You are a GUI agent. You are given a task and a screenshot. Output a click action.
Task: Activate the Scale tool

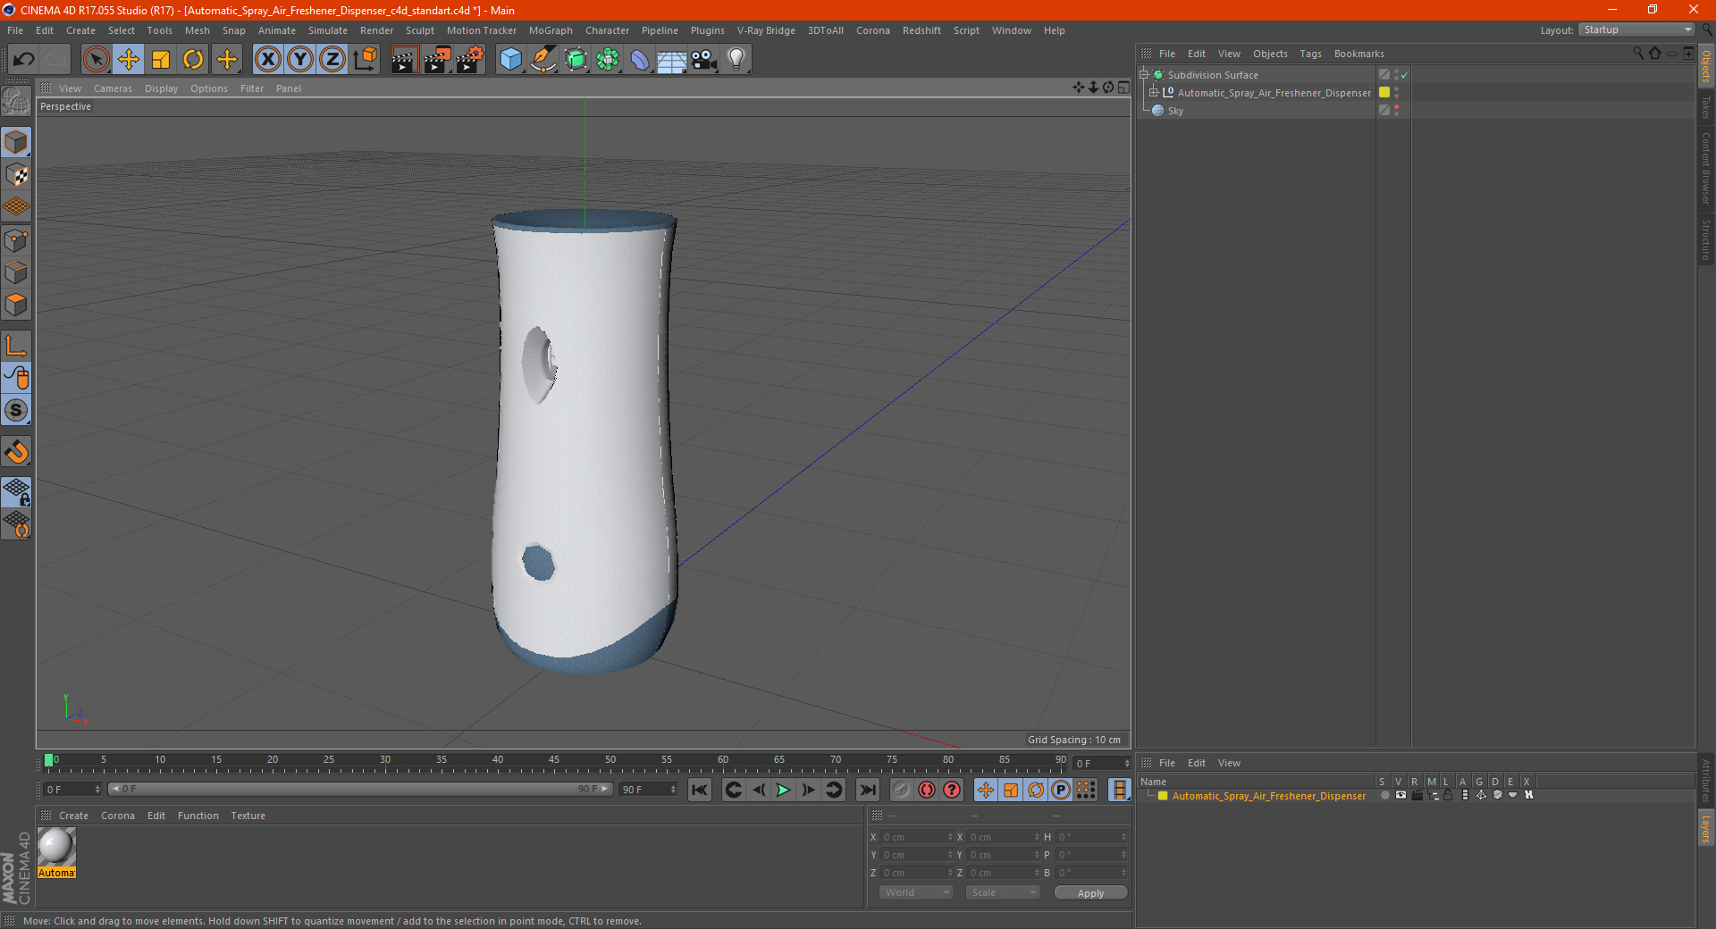[x=161, y=60]
